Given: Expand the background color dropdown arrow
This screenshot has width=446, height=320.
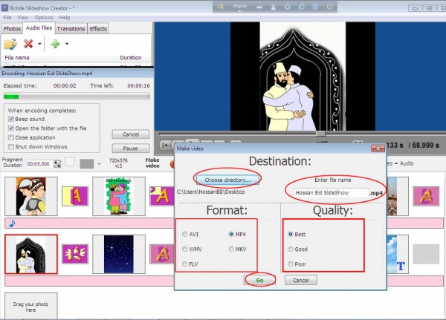Looking at the screenshot, I should point(99,164).
